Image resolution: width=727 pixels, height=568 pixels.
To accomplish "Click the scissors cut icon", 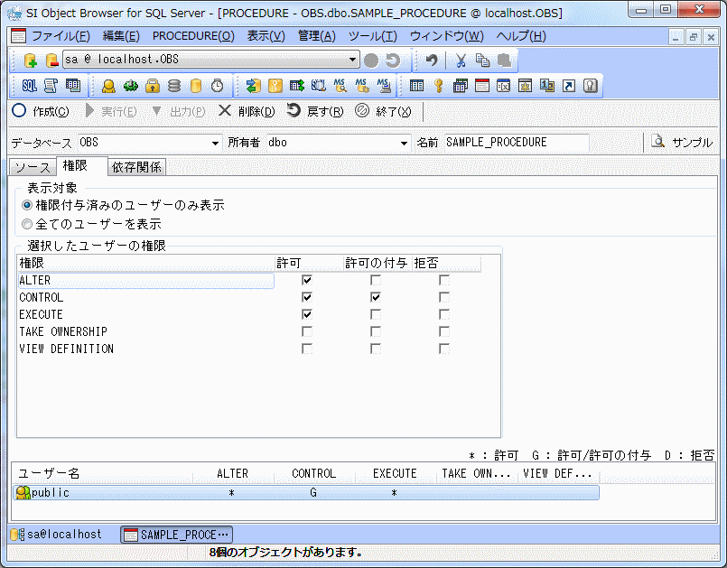I will 461,61.
